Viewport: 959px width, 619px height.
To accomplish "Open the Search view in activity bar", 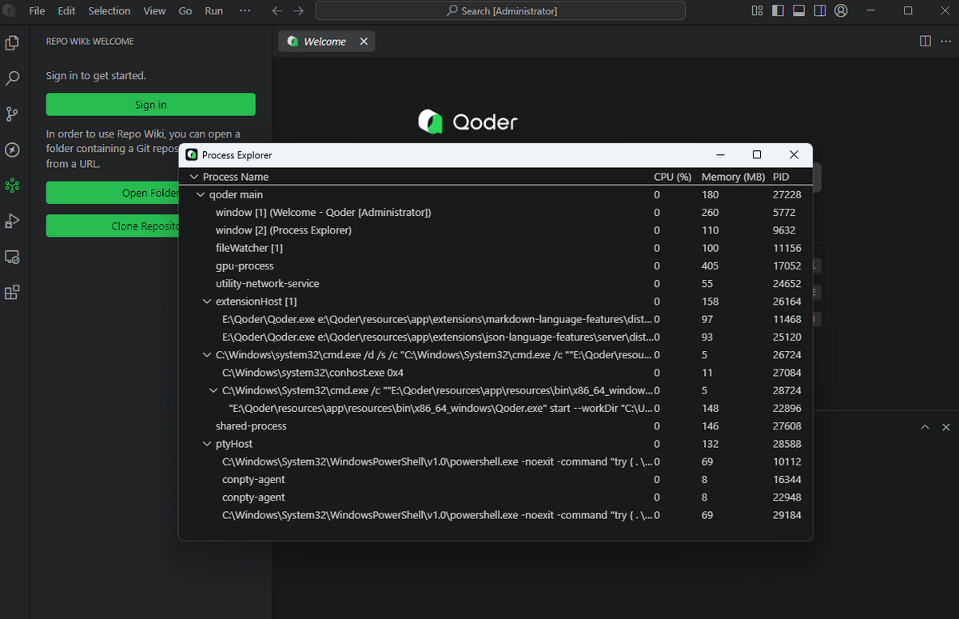I will [x=12, y=78].
